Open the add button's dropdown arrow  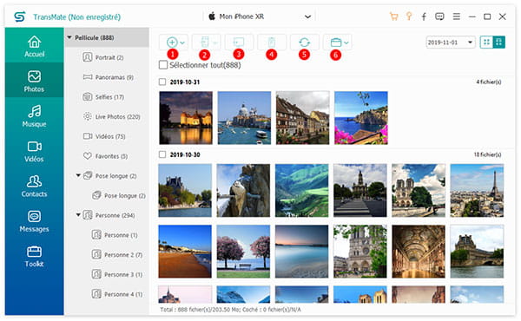[182, 43]
